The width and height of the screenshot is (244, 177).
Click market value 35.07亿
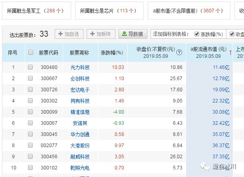221,134
